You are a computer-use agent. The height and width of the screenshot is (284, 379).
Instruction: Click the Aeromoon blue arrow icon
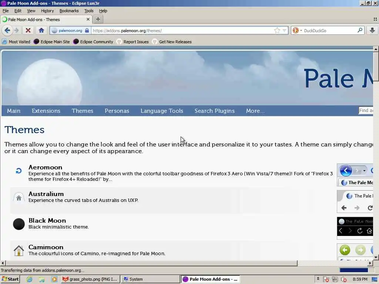[x=19, y=171]
